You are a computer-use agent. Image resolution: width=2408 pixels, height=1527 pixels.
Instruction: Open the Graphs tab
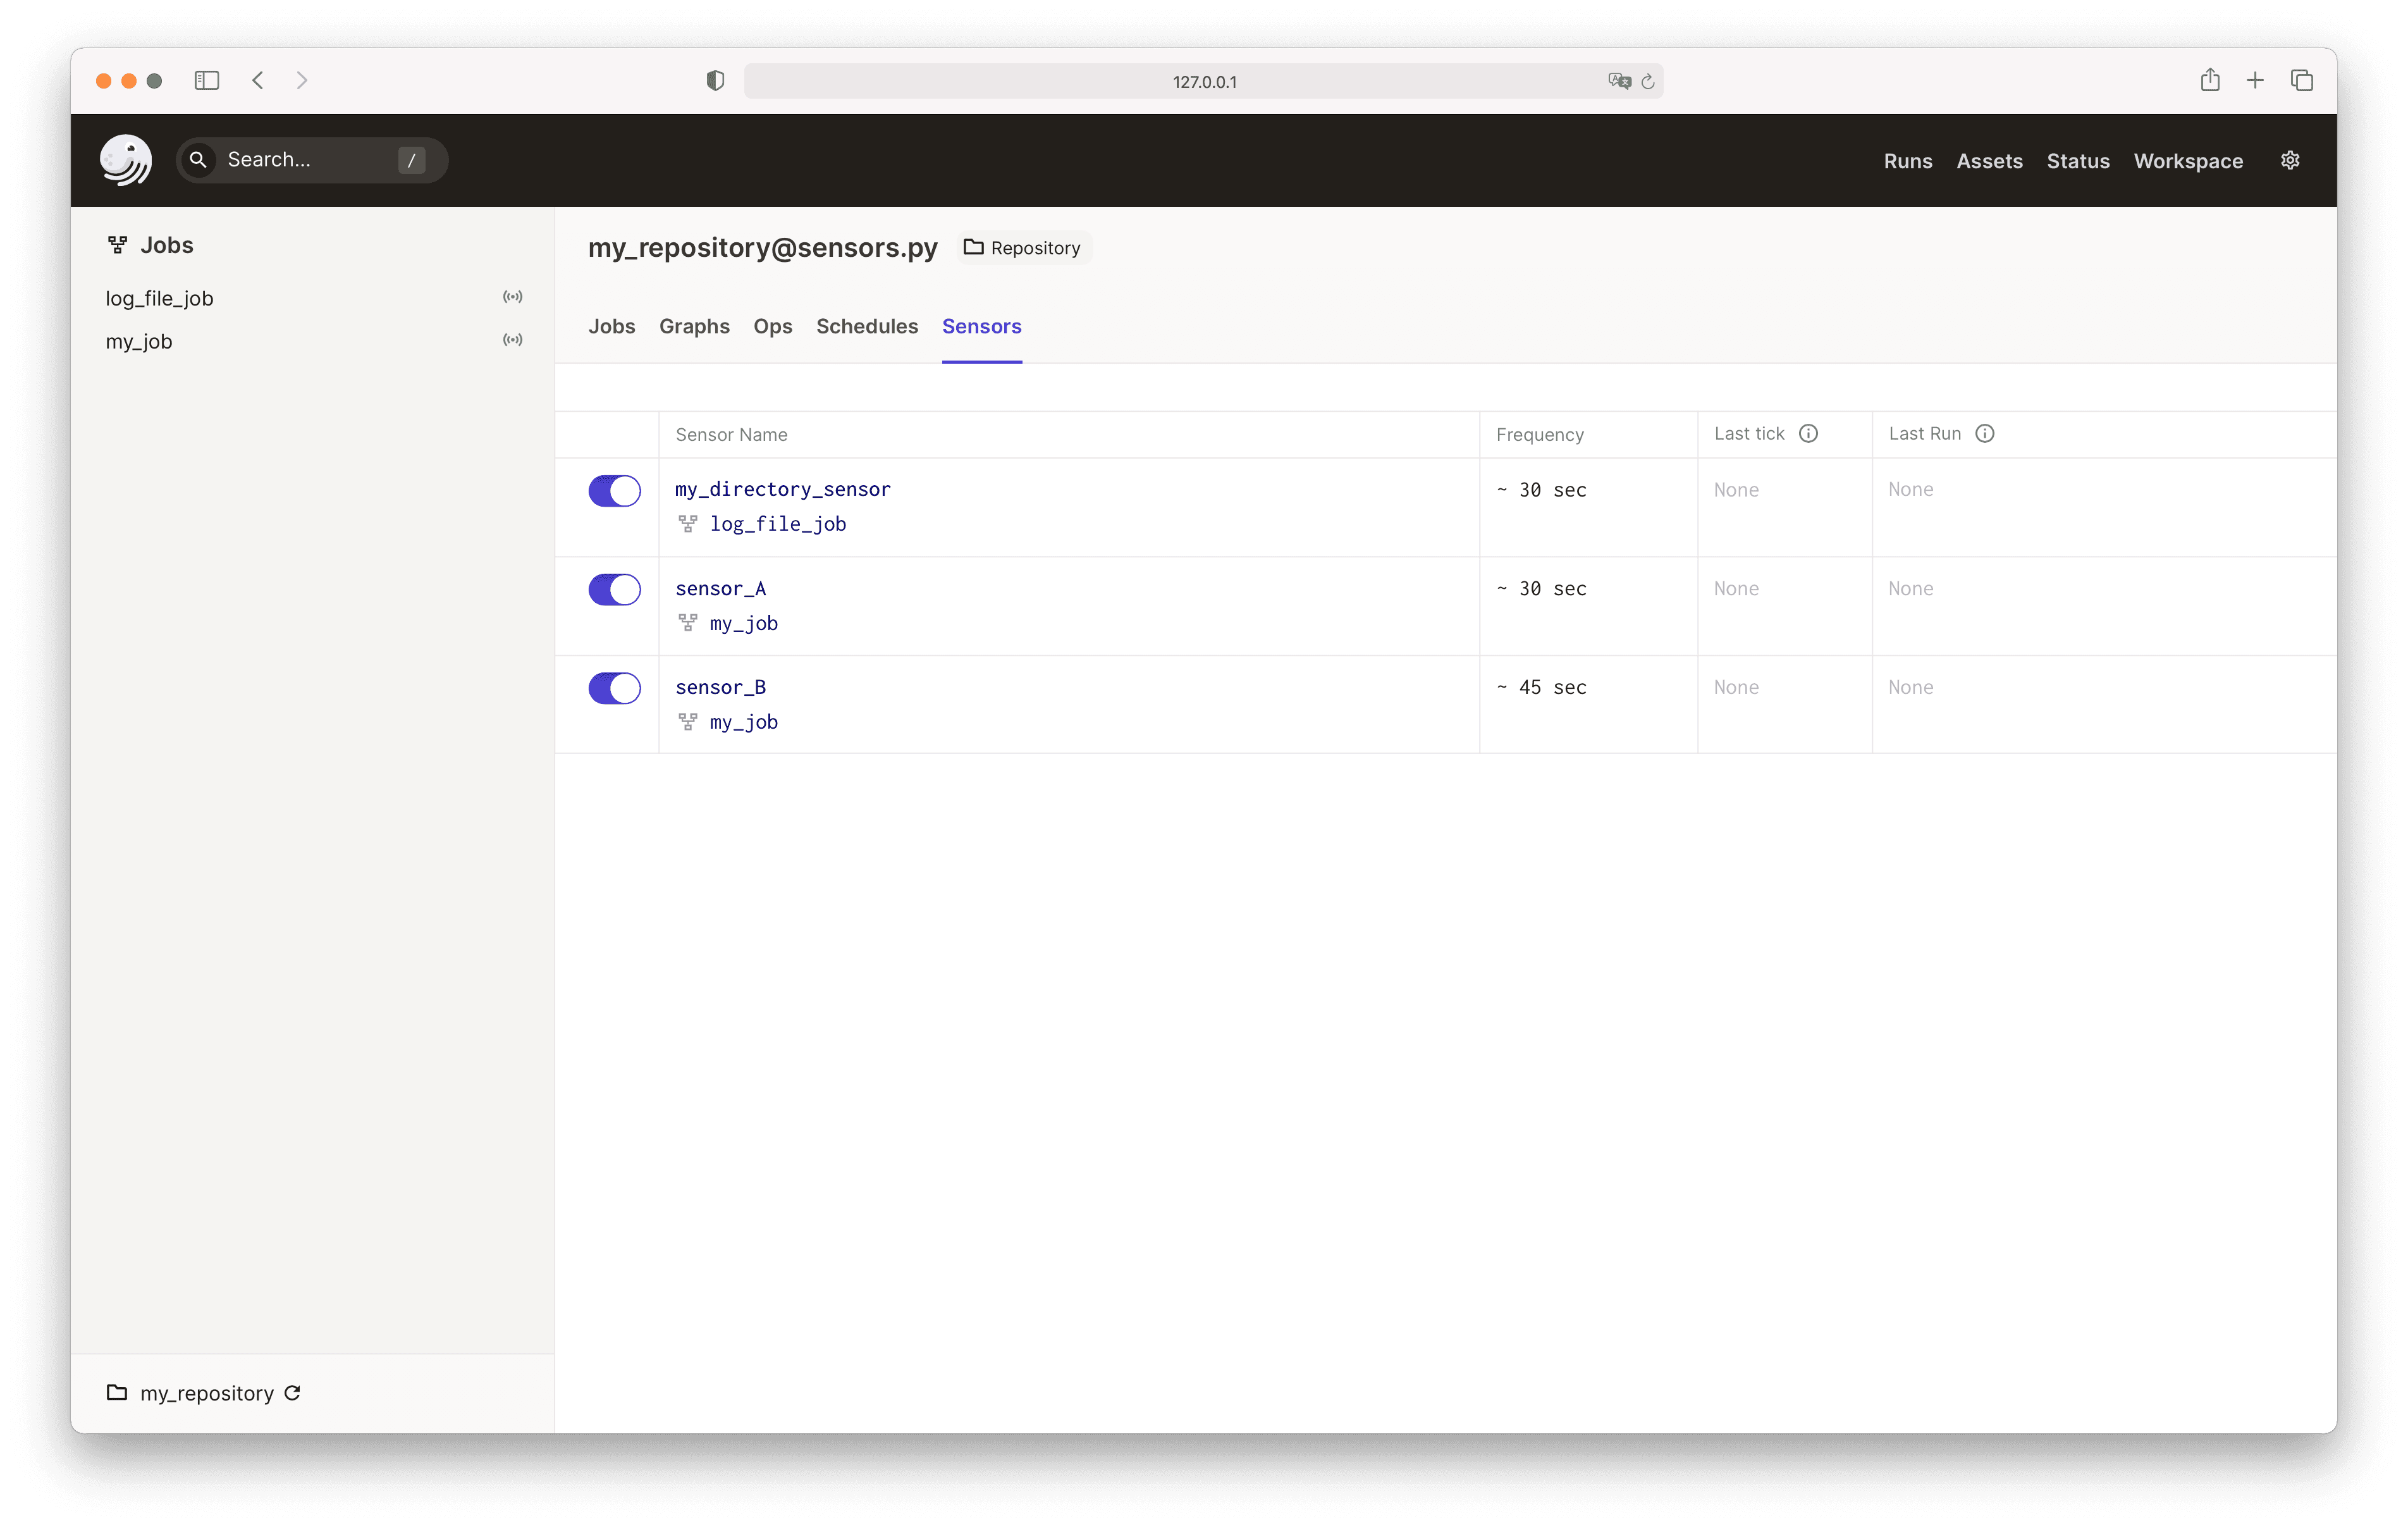point(694,326)
